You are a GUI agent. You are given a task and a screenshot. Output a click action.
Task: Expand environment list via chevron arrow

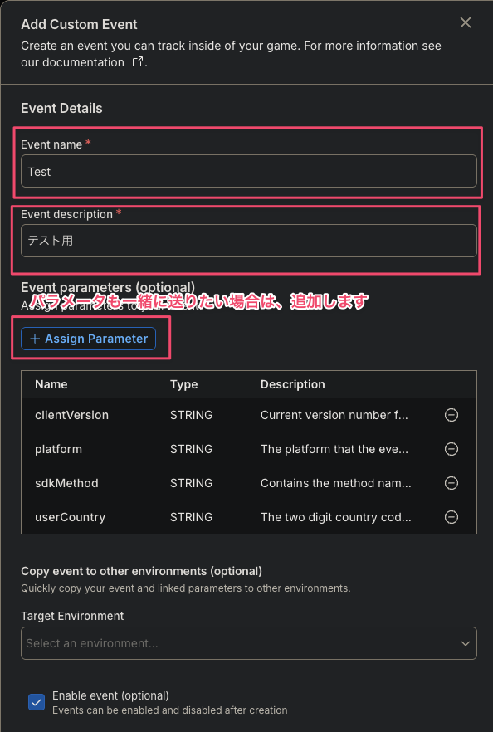(465, 643)
